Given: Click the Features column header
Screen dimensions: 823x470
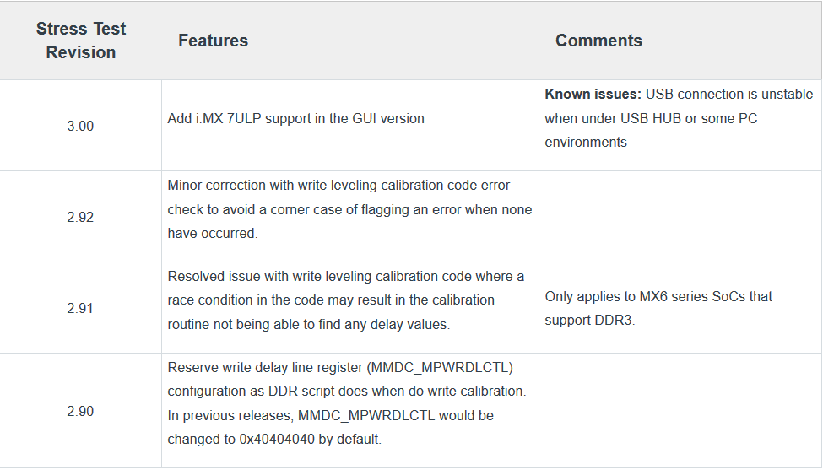Looking at the screenshot, I should (213, 41).
